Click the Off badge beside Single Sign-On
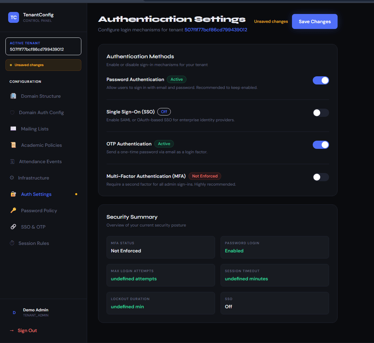374x343 pixels. [164, 112]
